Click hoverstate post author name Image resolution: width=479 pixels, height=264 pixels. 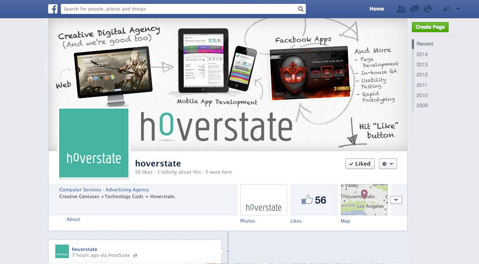click(84, 249)
